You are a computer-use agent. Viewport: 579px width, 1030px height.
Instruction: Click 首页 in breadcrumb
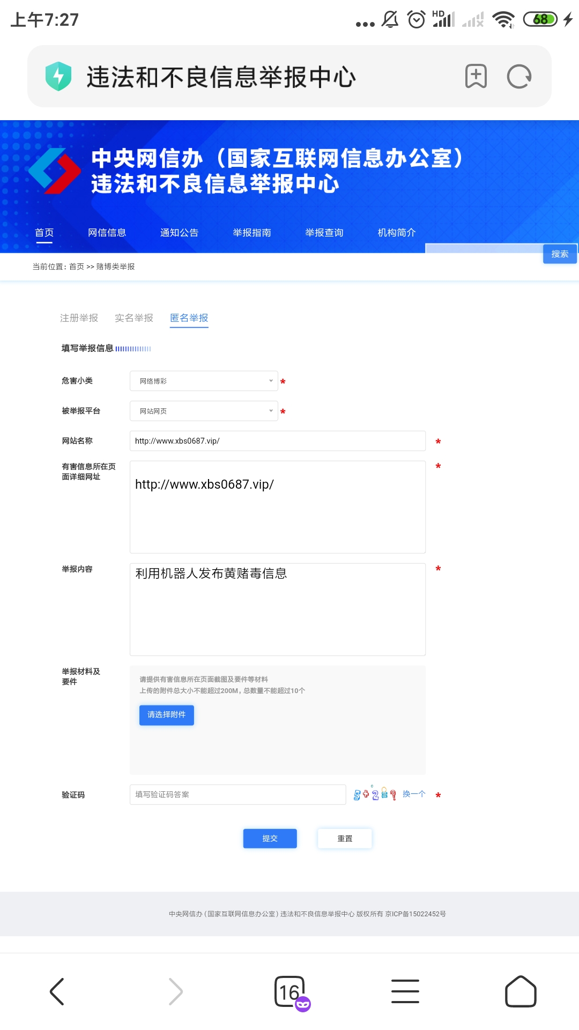77,267
